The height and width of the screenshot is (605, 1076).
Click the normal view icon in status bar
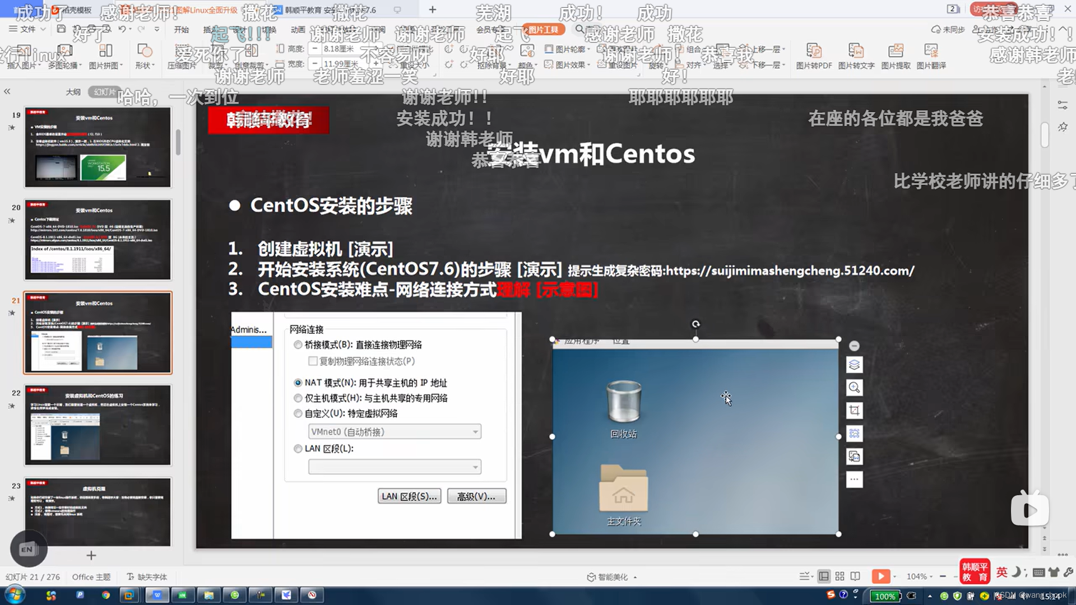[x=824, y=576]
